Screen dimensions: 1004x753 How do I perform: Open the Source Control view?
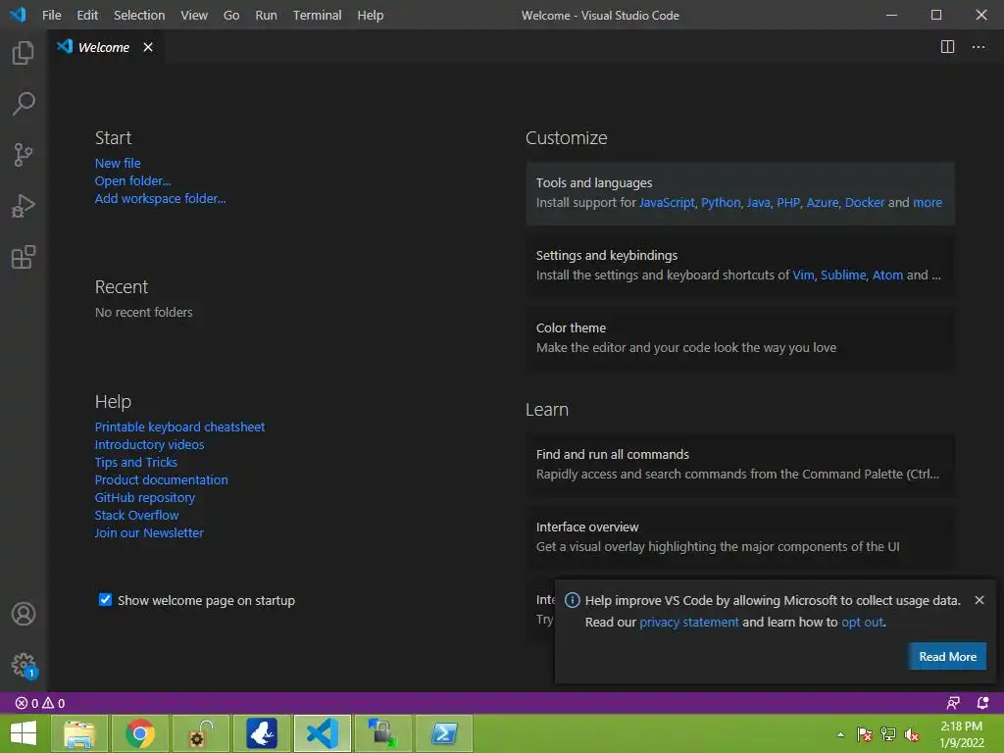coord(24,154)
